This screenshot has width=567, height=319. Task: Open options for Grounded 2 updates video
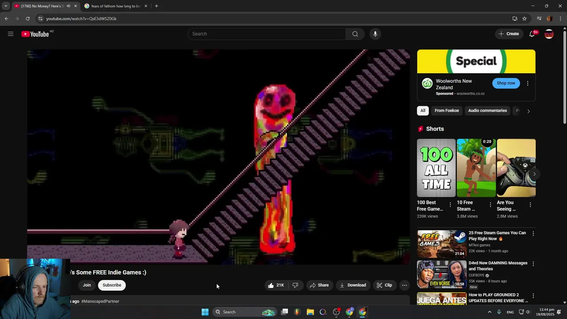[533, 296]
